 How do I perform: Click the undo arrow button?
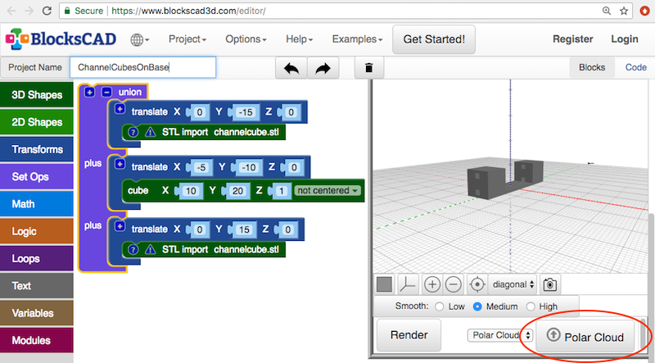point(291,68)
